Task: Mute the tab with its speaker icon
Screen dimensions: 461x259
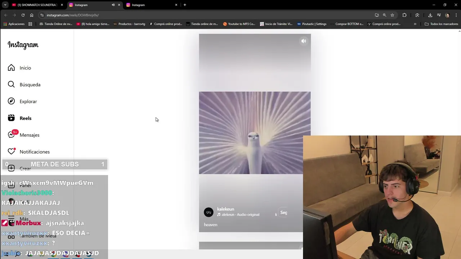Action: click(x=113, y=5)
